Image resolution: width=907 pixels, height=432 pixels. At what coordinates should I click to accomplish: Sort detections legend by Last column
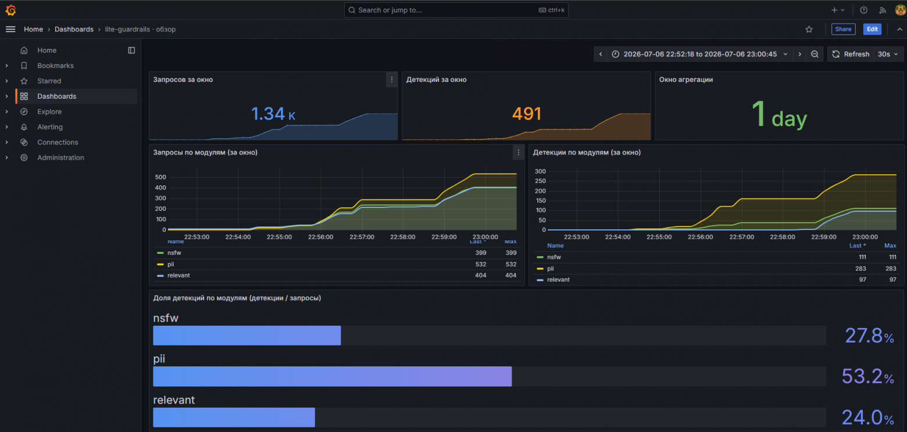(x=858, y=246)
